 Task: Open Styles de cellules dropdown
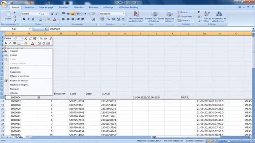tap(169, 17)
